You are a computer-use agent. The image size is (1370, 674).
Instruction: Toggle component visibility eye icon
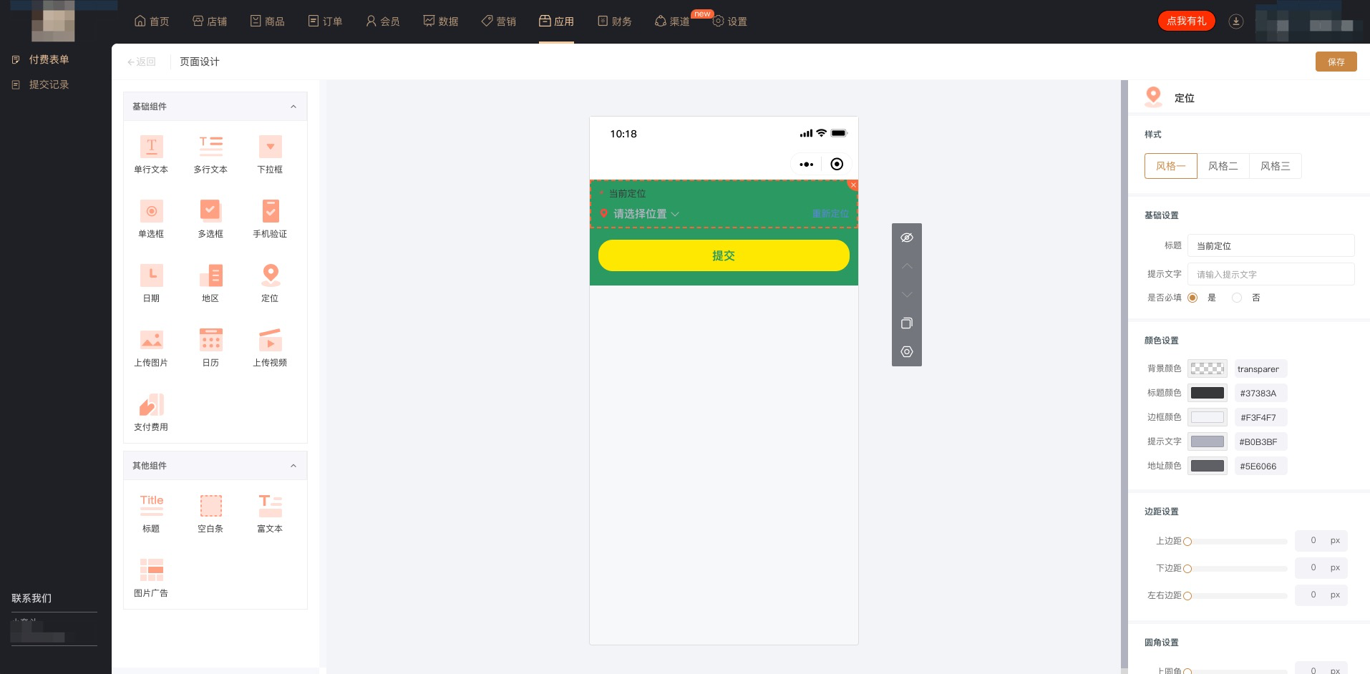[907, 238]
